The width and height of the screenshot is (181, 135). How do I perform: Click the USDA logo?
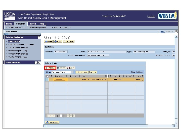(x=10, y=16)
